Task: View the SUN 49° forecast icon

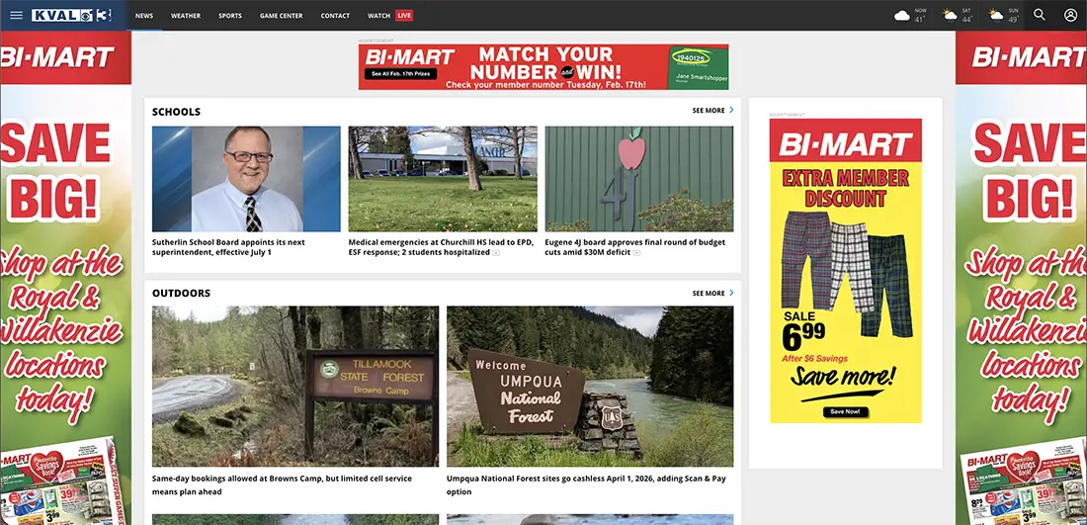Action: tap(995, 15)
